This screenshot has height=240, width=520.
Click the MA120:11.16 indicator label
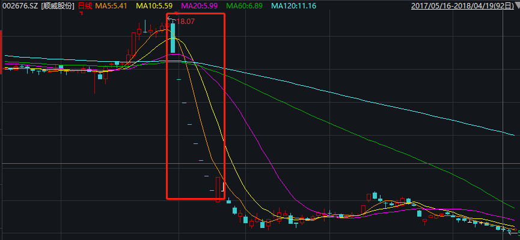coord(293,5)
